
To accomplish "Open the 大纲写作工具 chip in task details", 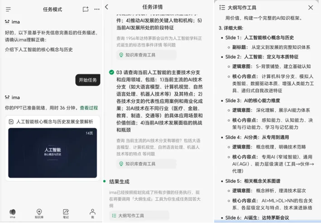I will click(x=139, y=216).
